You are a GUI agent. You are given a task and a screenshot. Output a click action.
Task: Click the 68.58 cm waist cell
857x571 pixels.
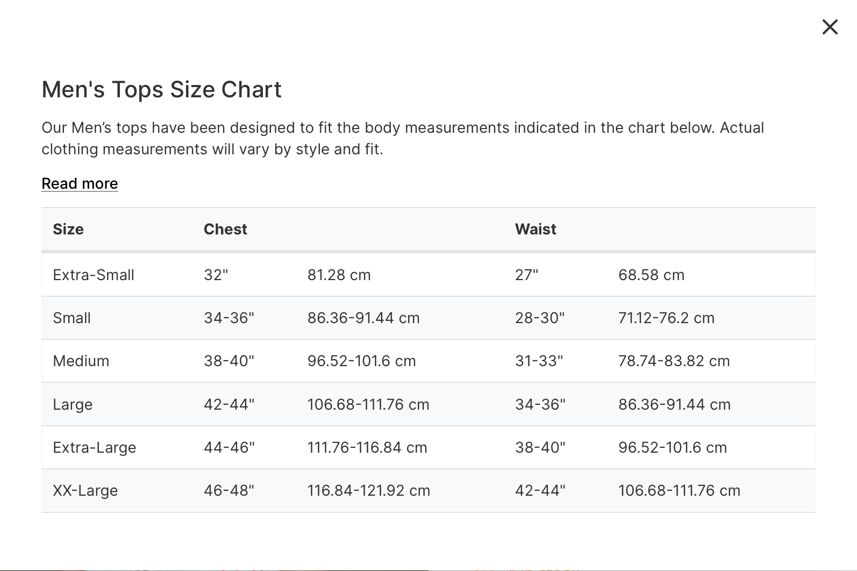pyautogui.click(x=651, y=275)
